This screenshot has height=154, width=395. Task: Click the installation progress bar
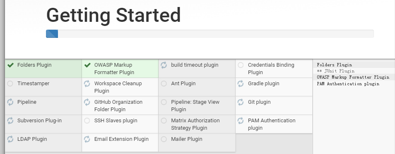click(210, 34)
